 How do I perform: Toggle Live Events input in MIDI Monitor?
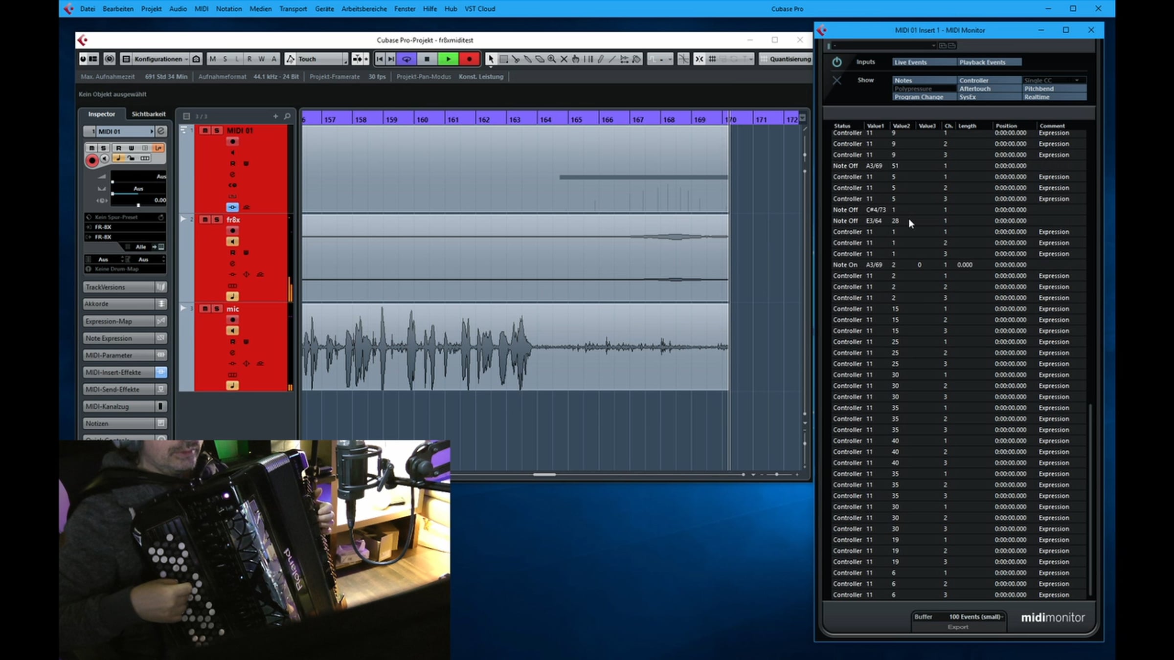tap(924, 63)
